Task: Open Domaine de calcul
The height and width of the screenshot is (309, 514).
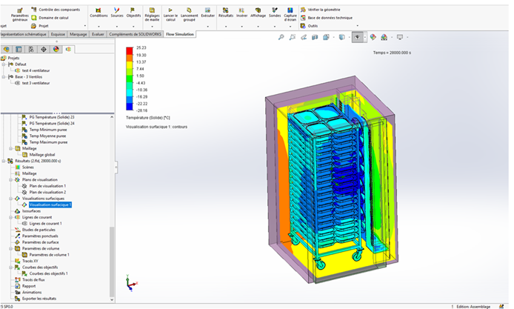Action: (x=50, y=18)
